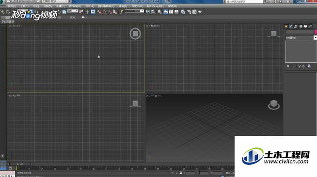317x177 pixels.
Task: Open the Render Setup dialog
Action: coord(189,12)
